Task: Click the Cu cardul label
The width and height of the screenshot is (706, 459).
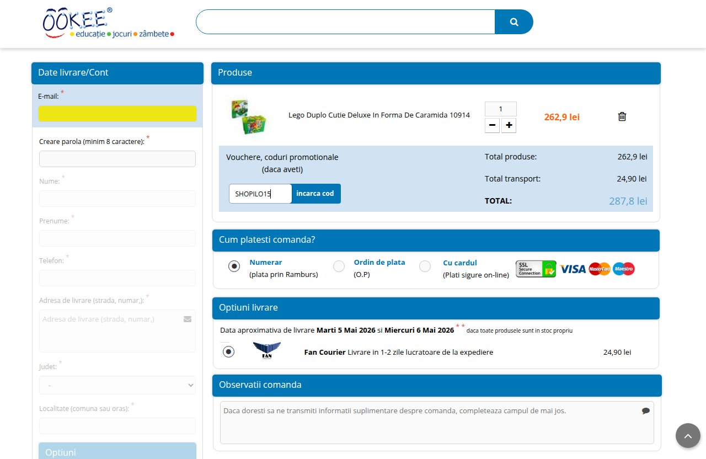Action: click(460, 263)
